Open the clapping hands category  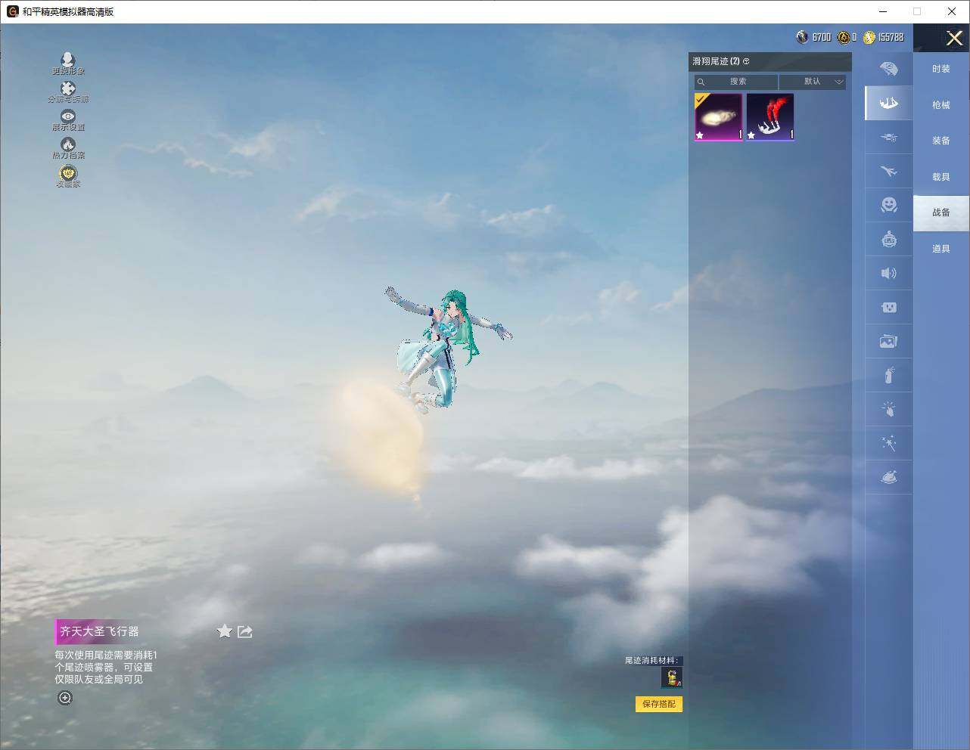(x=889, y=409)
